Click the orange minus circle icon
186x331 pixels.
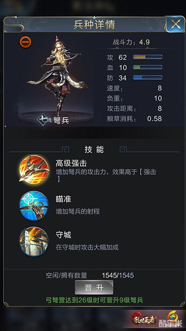26,42
